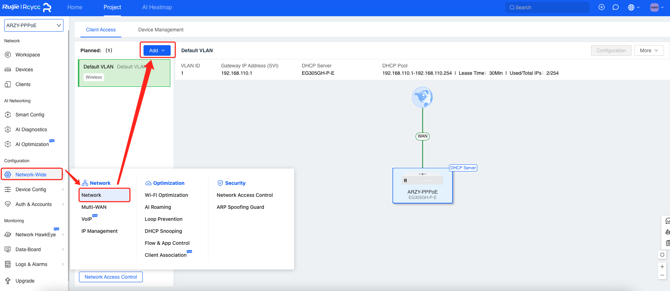The image size is (670, 291).
Task: Switch to the Project tab
Action: [x=112, y=7]
